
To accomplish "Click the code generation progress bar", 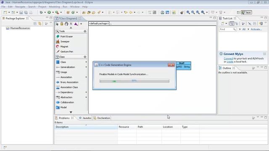I will click(x=134, y=81).
